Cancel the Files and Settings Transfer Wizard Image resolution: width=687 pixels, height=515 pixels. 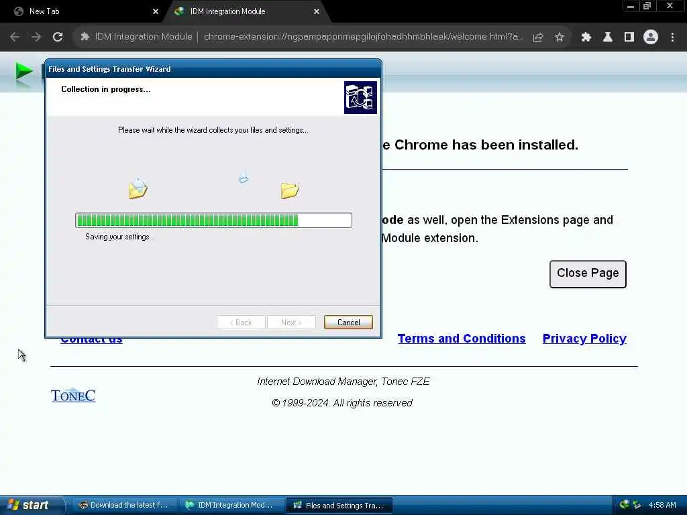pos(348,323)
